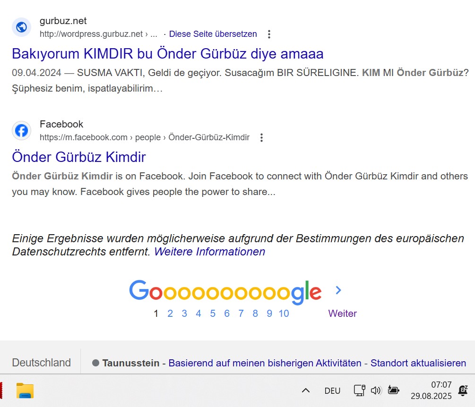
Task: Go to results page 9
Action: [x=269, y=314]
